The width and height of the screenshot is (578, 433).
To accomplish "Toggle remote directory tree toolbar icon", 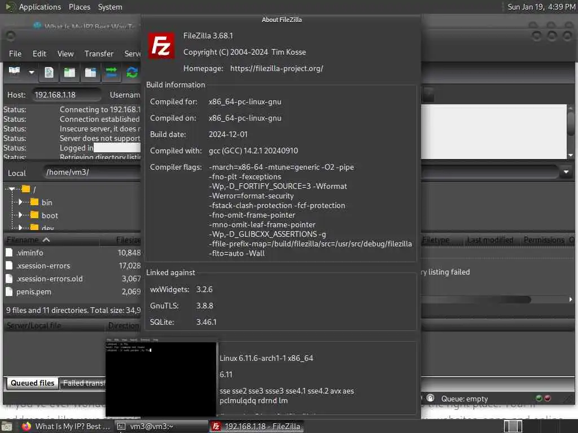I will tap(90, 72).
